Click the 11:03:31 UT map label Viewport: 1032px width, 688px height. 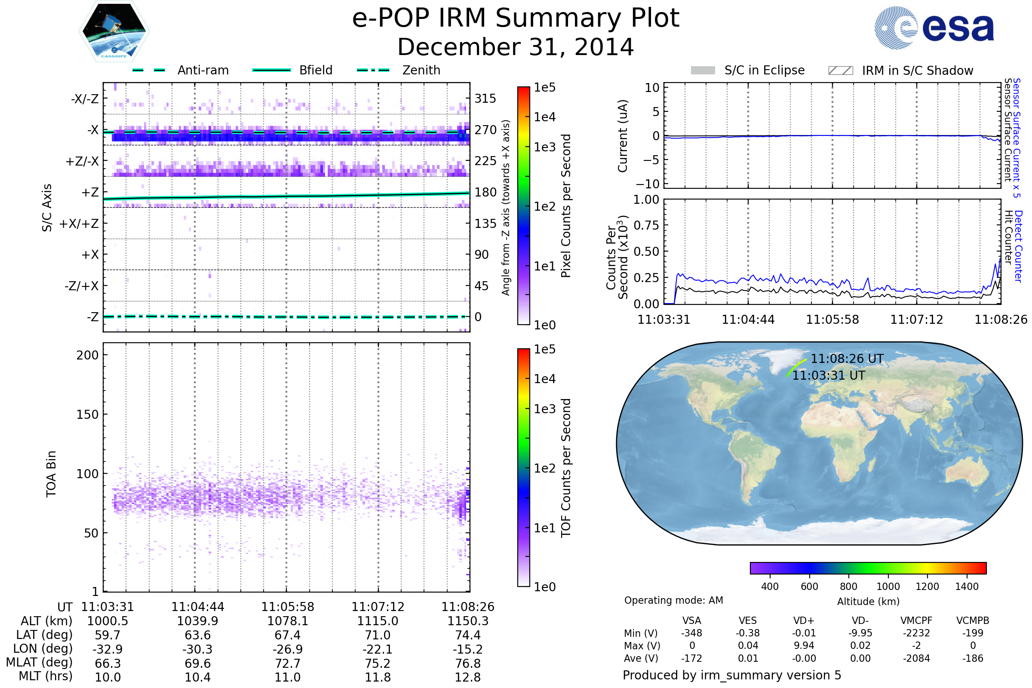(829, 375)
